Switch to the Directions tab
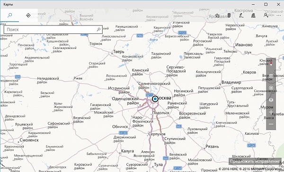The width and height of the screenshot is (284, 172). [28, 16]
